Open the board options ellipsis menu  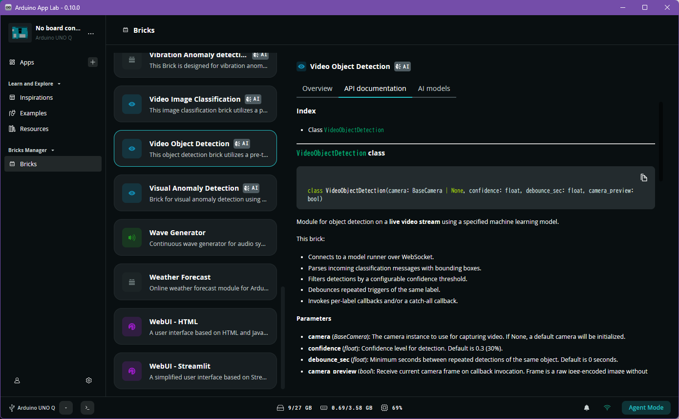91,33
